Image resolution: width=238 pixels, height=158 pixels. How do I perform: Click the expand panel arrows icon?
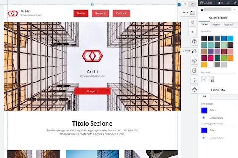(229, 3)
